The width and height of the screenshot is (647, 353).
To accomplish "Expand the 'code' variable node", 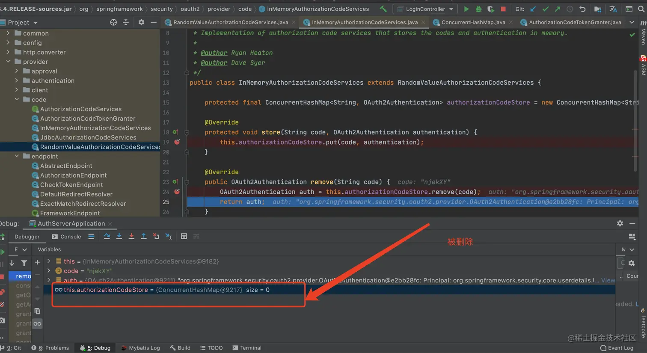I will (x=49, y=270).
